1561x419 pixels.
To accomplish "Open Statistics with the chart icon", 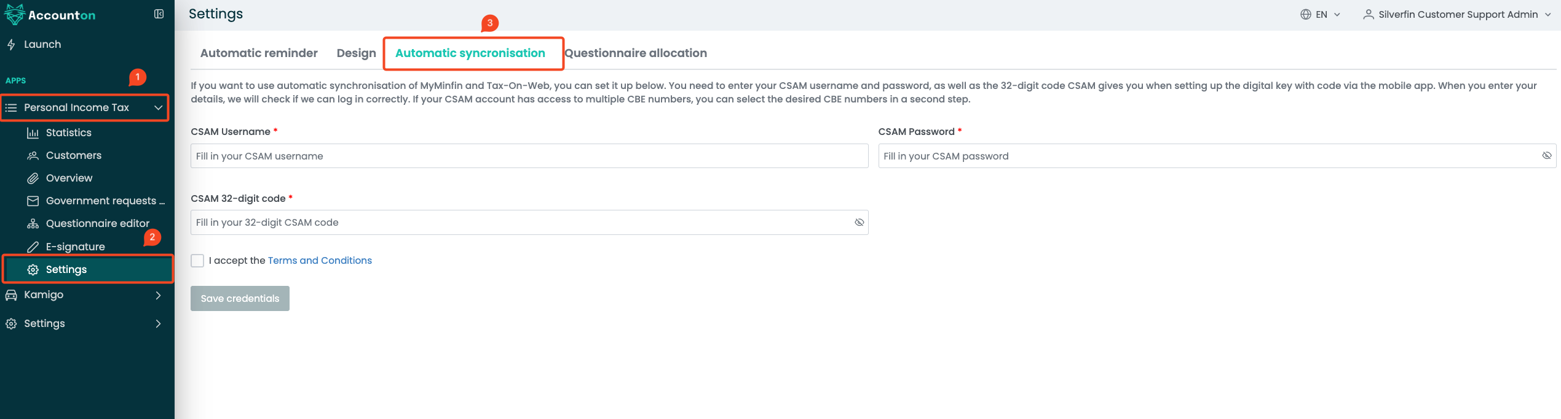I will click(33, 133).
